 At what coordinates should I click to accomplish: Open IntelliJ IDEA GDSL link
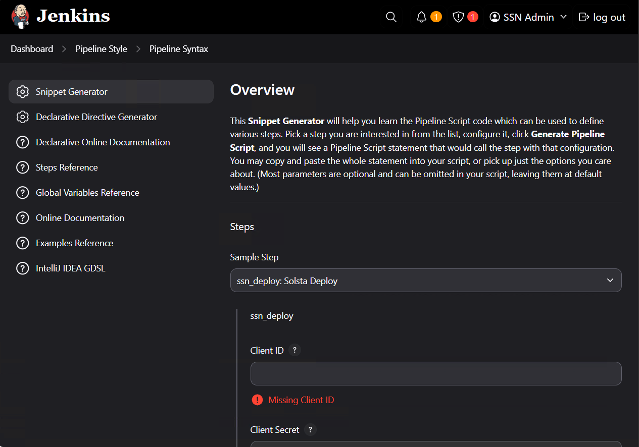(x=70, y=268)
